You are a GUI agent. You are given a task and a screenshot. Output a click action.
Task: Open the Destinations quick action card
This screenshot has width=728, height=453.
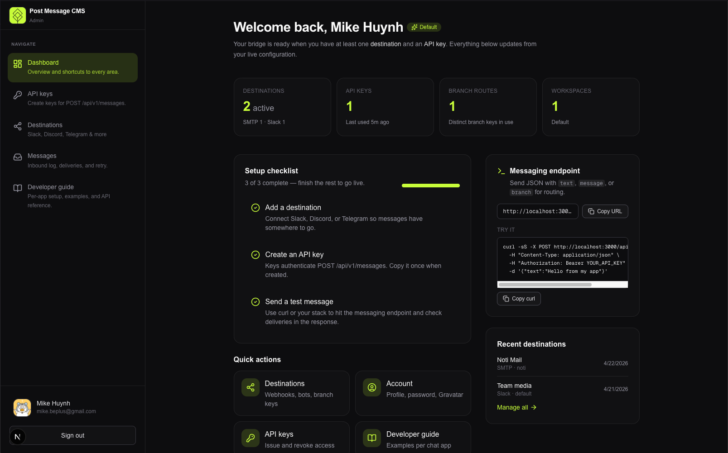(292, 393)
